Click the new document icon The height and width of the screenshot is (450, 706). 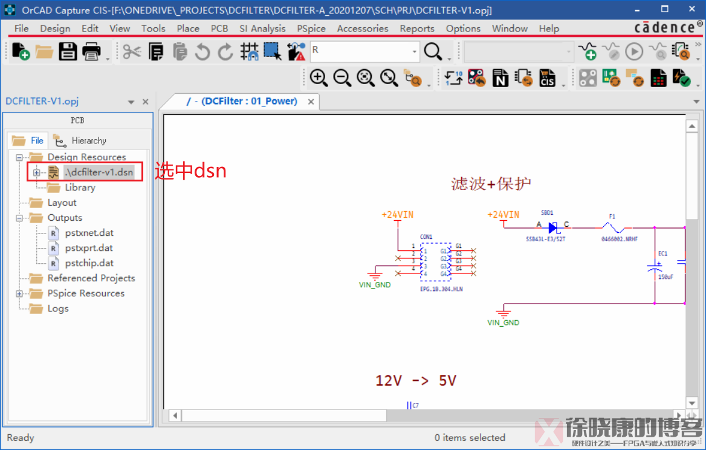coord(20,52)
